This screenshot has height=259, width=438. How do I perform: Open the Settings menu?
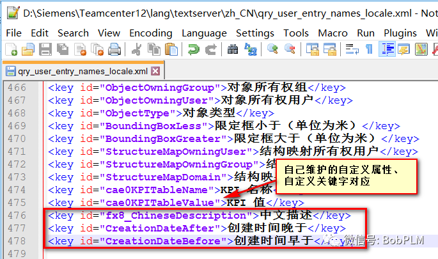coord(255,33)
